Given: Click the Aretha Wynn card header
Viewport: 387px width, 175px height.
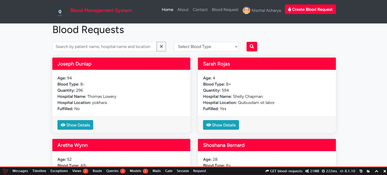Looking at the screenshot, I should (x=121, y=145).
